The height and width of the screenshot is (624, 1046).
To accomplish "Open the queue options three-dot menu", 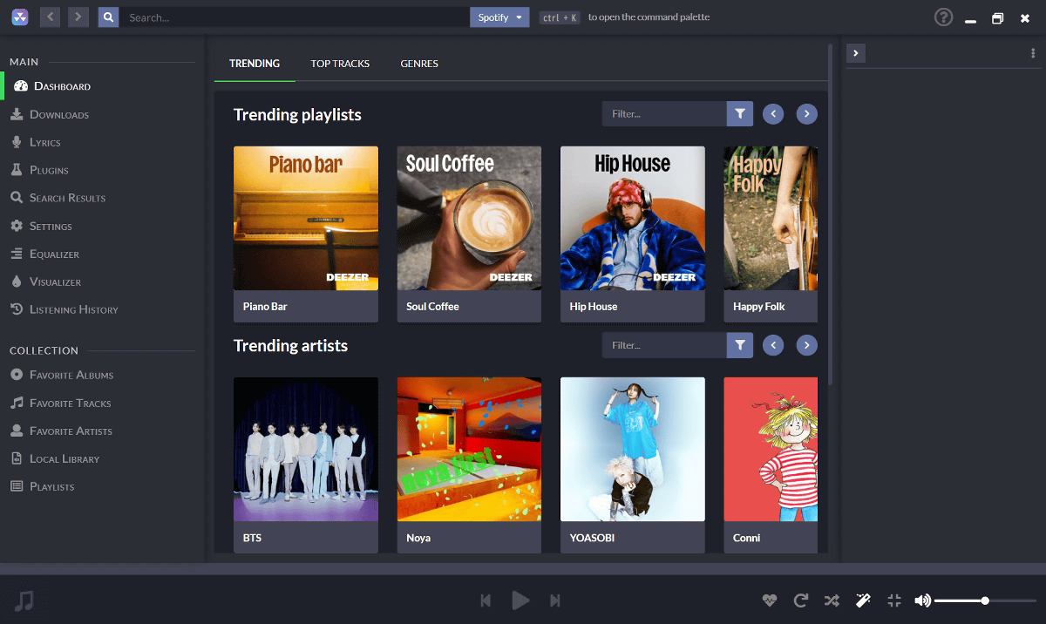I will pyautogui.click(x=1033, y=53).
